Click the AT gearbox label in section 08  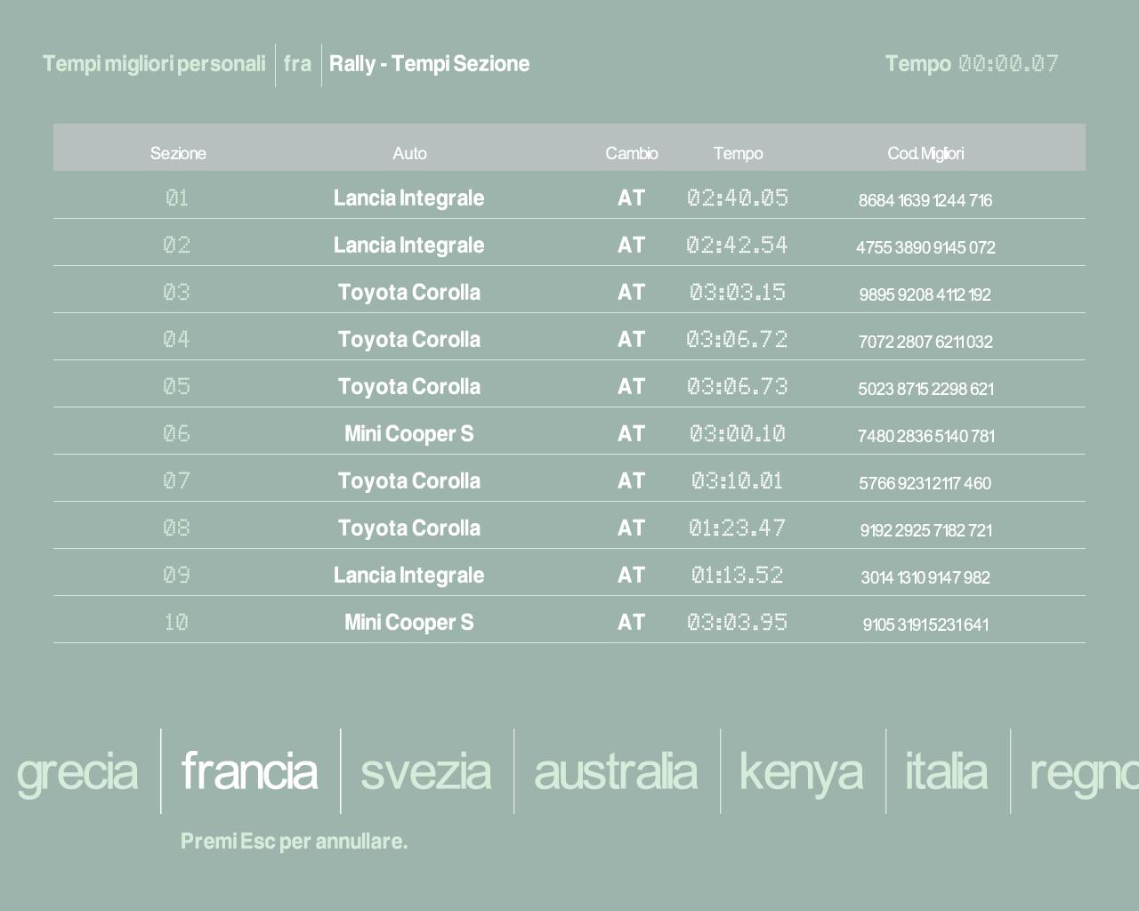click(631, 528)
